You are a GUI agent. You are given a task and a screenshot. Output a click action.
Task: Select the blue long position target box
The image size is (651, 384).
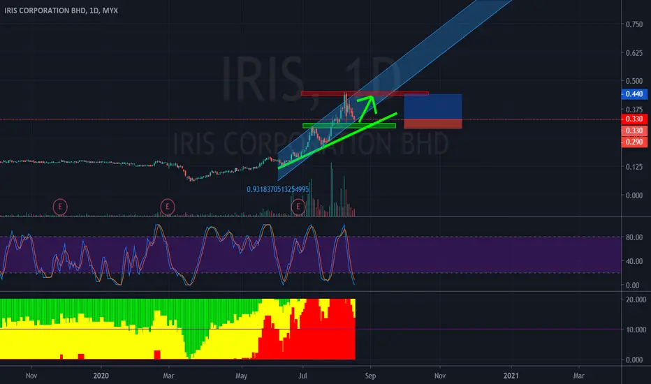432,107
